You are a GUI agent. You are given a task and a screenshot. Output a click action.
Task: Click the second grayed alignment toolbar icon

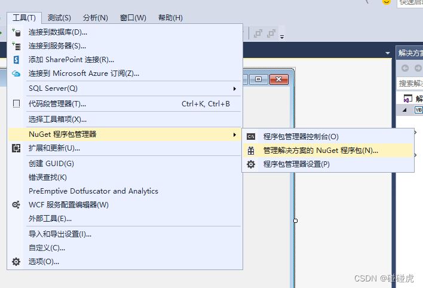pos(271,33)
